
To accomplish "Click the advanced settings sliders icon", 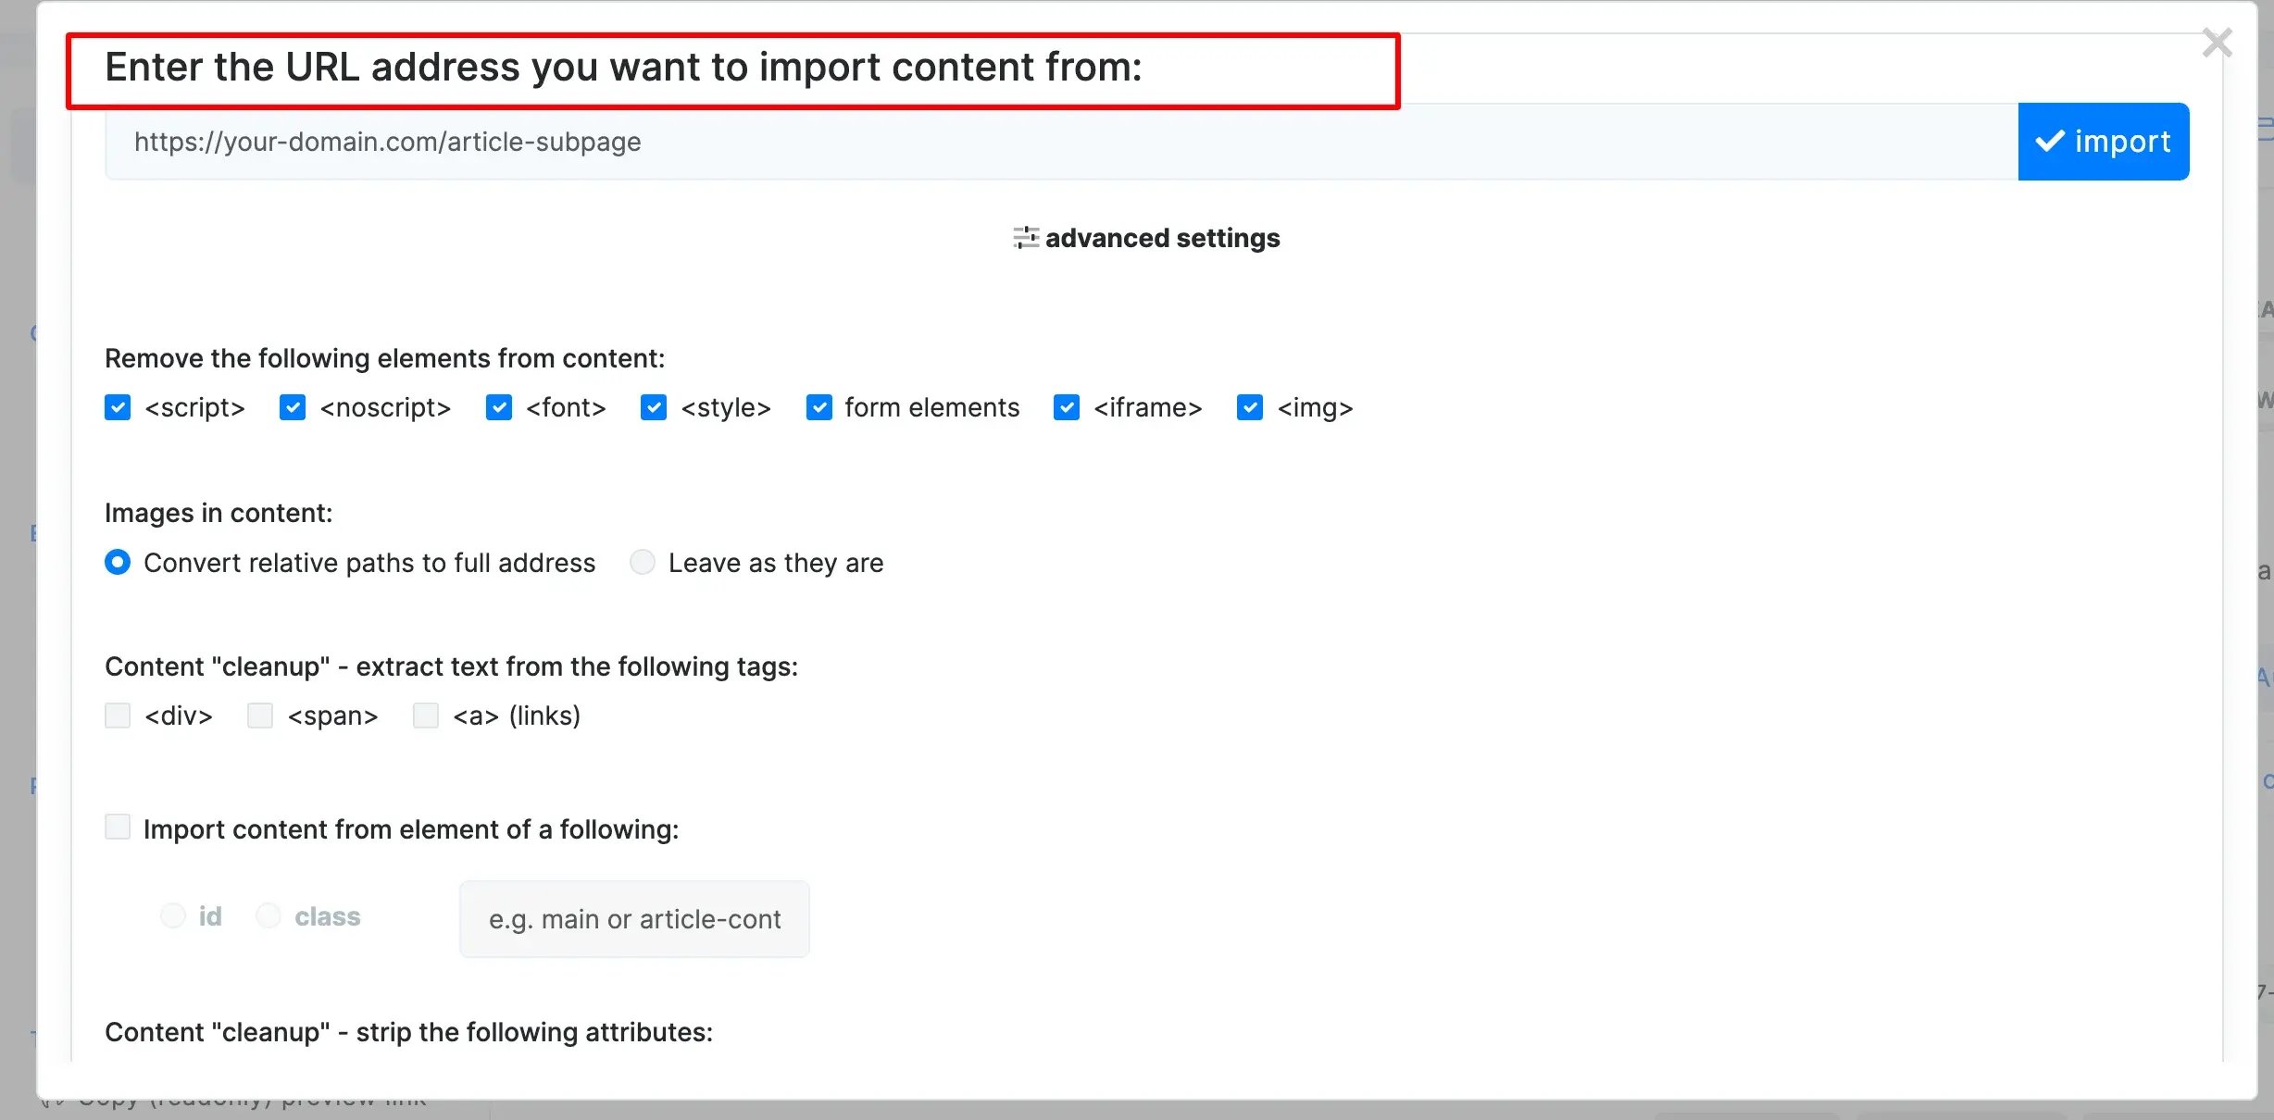I will point(1025,238).
